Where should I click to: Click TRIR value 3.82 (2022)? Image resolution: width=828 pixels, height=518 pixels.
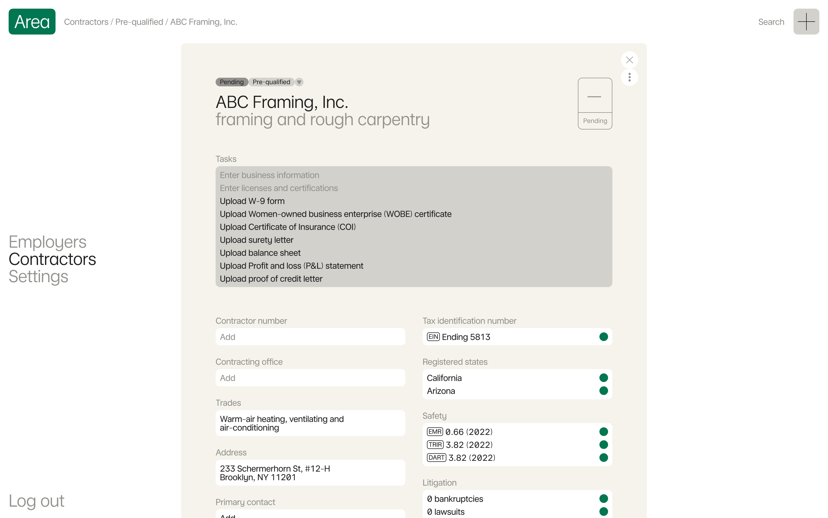click(x=469, y=445)
